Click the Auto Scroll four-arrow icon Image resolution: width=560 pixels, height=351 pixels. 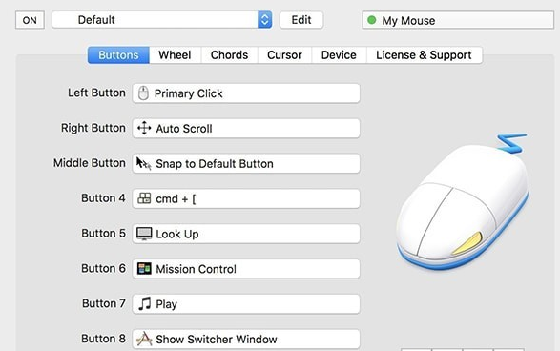coord(144,128)
